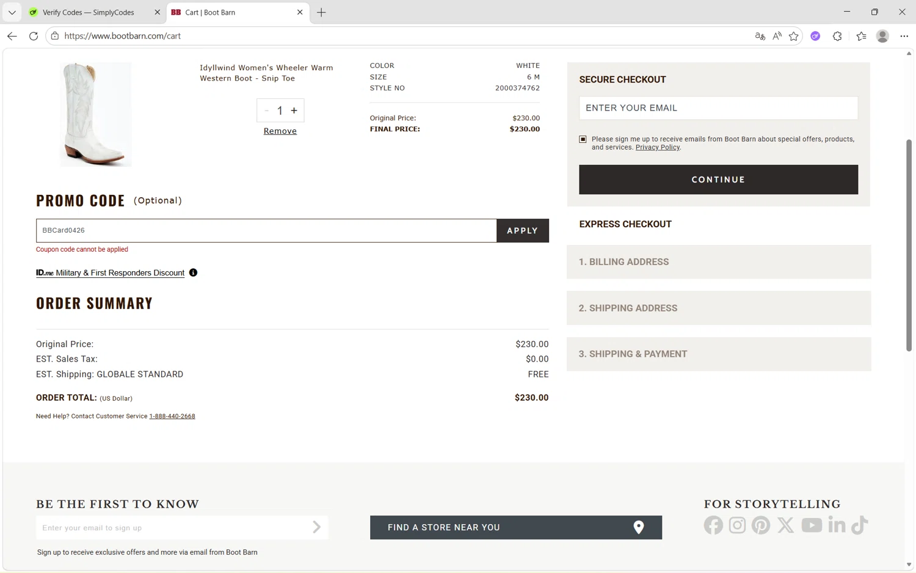Go back to the previous page

point(12,36)
